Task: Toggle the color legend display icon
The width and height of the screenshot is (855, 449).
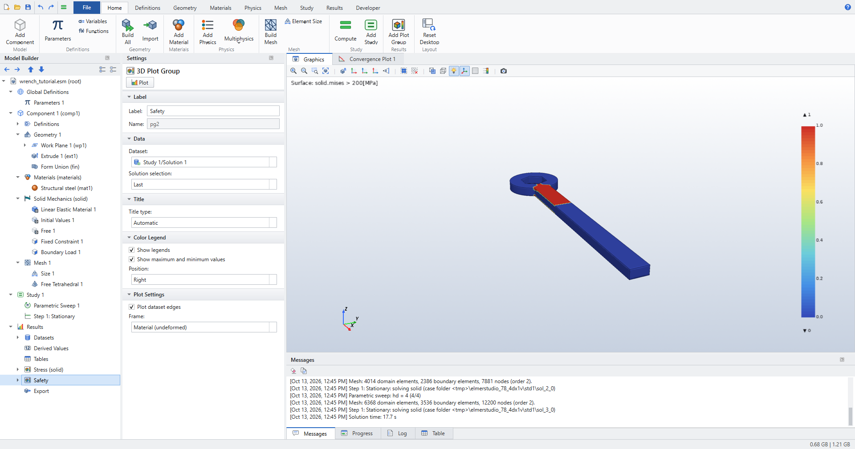Action: 486,71
